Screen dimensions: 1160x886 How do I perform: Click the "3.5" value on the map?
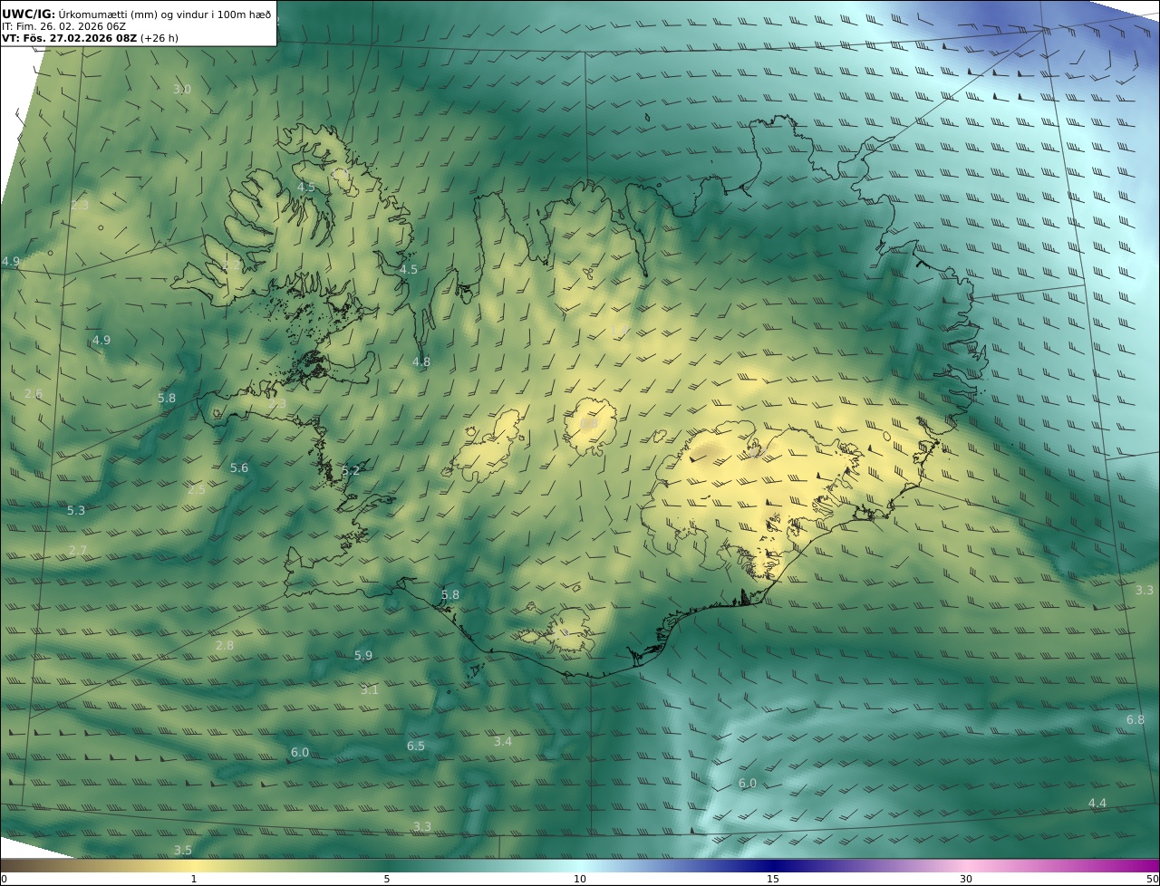coord(183,850)
